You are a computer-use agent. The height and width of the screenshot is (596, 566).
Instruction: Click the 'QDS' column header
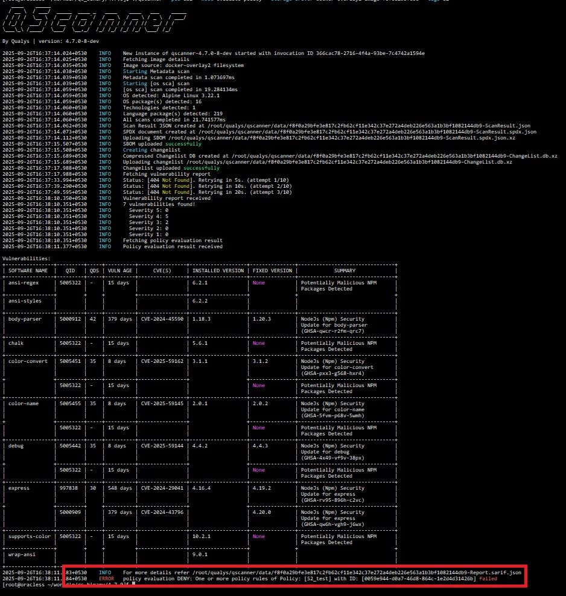click(94, 271)
